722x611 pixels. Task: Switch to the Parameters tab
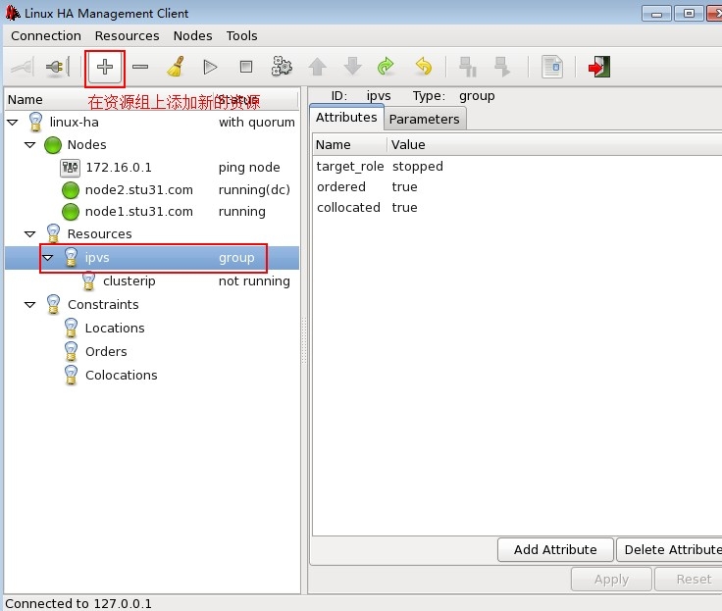coord(424,120)
